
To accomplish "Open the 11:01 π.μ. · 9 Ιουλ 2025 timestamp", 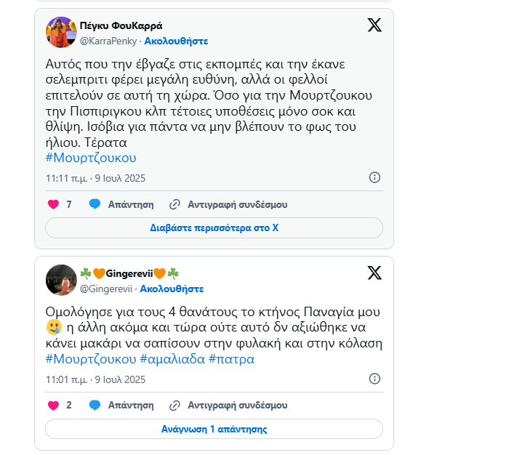I will coord(95,379).
